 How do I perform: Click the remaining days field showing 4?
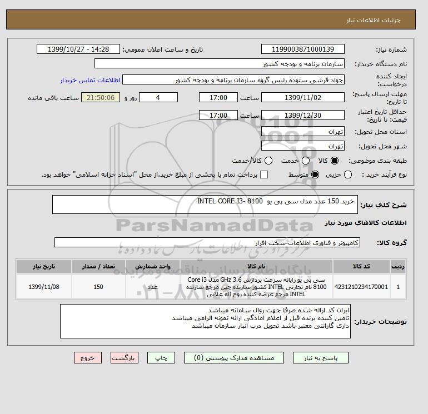158,97
